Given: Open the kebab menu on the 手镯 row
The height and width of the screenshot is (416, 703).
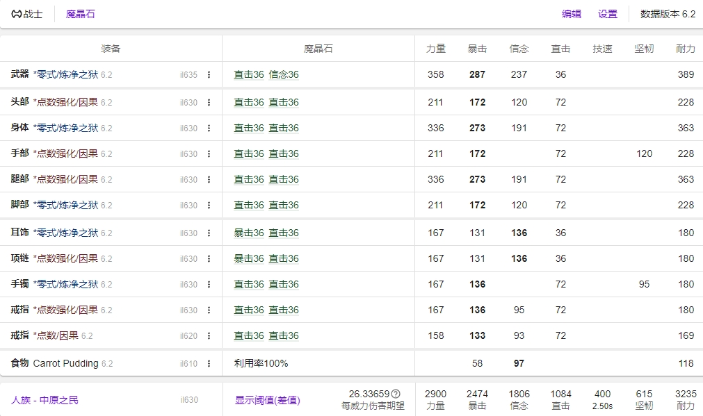Looking at the screenshot, I should coord(209,283).
